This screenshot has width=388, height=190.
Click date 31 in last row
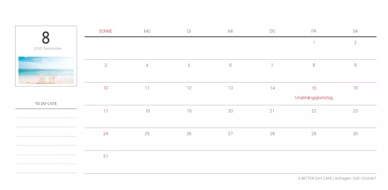pyautogui.click(x=105, y=156)
